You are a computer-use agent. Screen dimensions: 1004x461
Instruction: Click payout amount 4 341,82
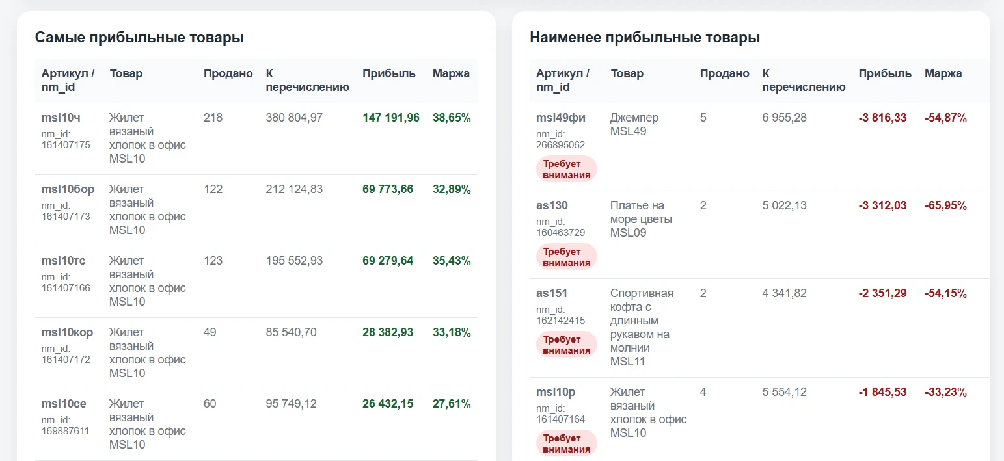(x=785, y=293)
